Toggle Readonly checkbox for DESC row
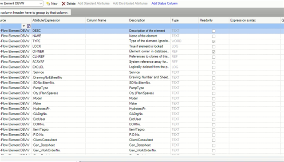Image resolution: width=284 pixels, height=162 pixels. [214, 31]
